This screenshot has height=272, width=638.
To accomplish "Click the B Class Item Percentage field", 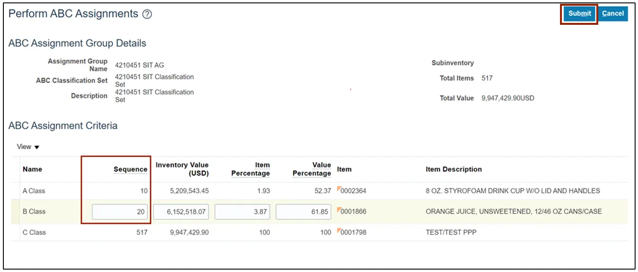I will point(242,212).
